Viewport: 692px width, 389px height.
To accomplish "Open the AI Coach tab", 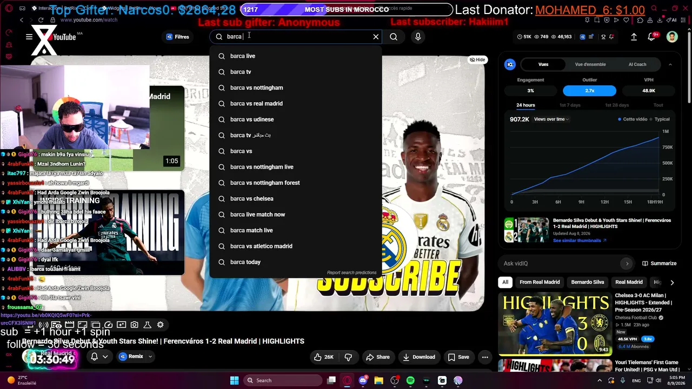I will click(637, 64).
